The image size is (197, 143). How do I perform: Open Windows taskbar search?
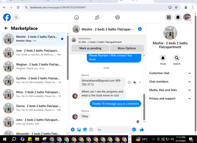tap(14, 139)
